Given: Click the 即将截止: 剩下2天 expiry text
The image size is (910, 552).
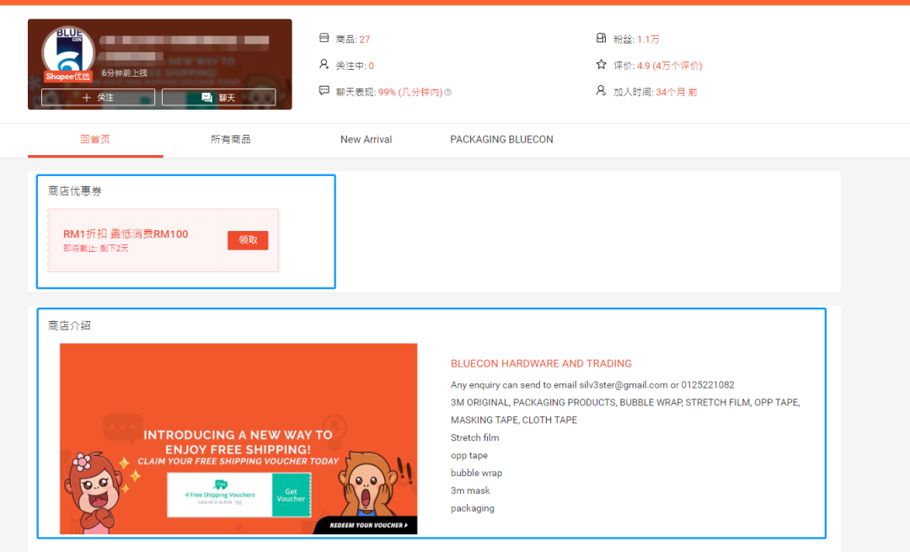Looking at the screenshot, I should click(96, 249).
